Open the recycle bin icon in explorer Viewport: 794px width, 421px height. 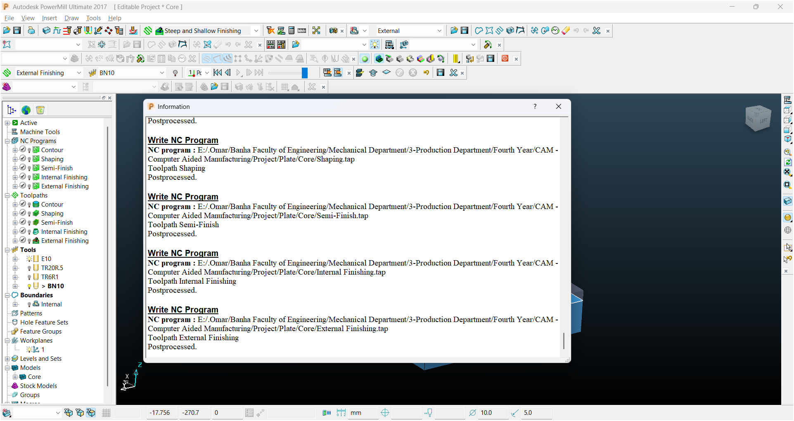[40, 110]
